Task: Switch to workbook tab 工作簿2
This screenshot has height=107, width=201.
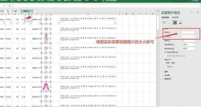Action: tap(14, 11)
